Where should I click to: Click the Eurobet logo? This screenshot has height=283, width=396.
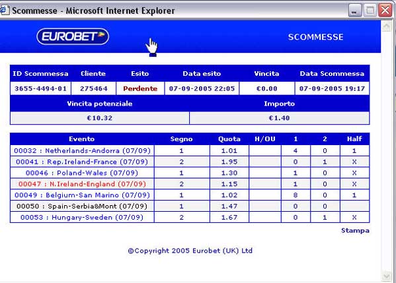point(73,36)
